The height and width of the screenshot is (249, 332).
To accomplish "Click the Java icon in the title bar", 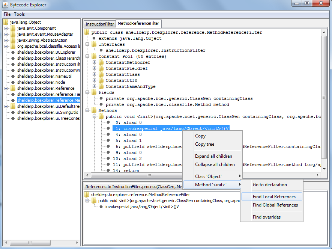I will click(x=5, y=5).
